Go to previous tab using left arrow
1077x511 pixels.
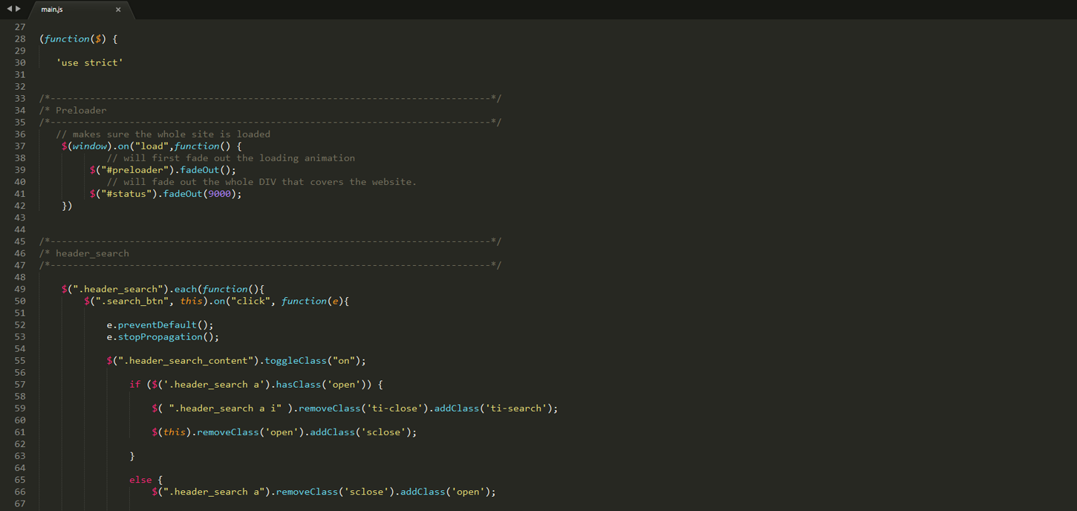tap(9, 9)
